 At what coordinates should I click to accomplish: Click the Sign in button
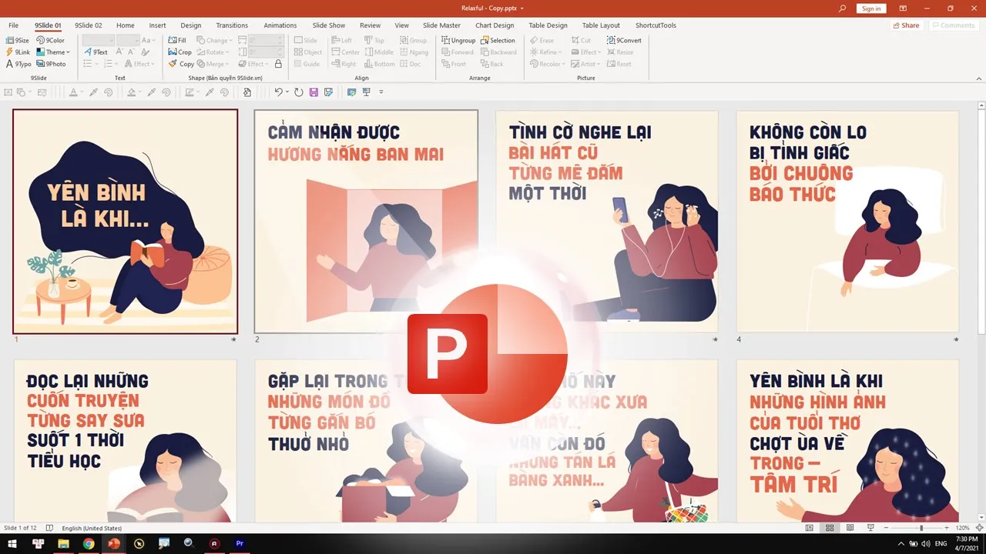click(871, 8)
